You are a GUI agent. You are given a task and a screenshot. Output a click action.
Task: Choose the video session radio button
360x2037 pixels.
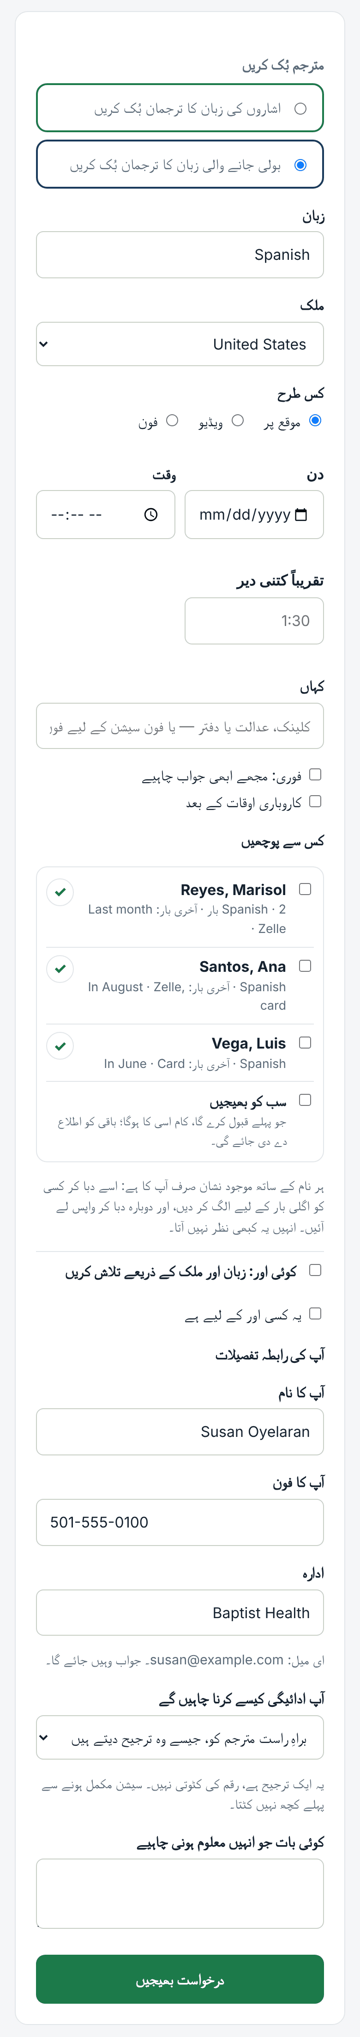238,421
